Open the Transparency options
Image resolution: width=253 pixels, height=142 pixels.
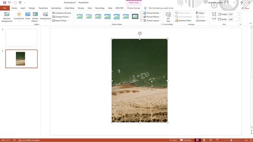pos(45,17)
